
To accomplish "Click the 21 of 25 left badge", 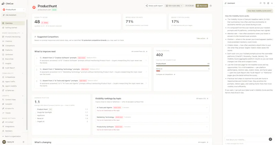I will coord(190,6).
